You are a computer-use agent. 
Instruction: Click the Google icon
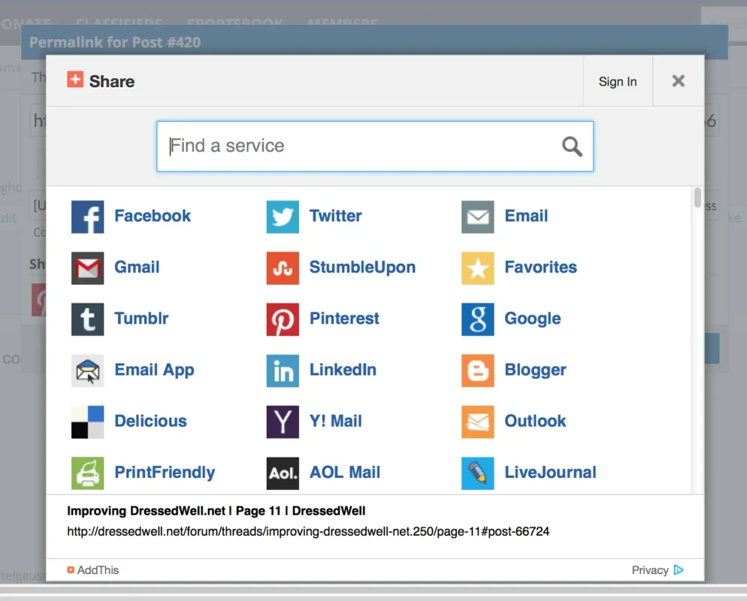[478, 319]
